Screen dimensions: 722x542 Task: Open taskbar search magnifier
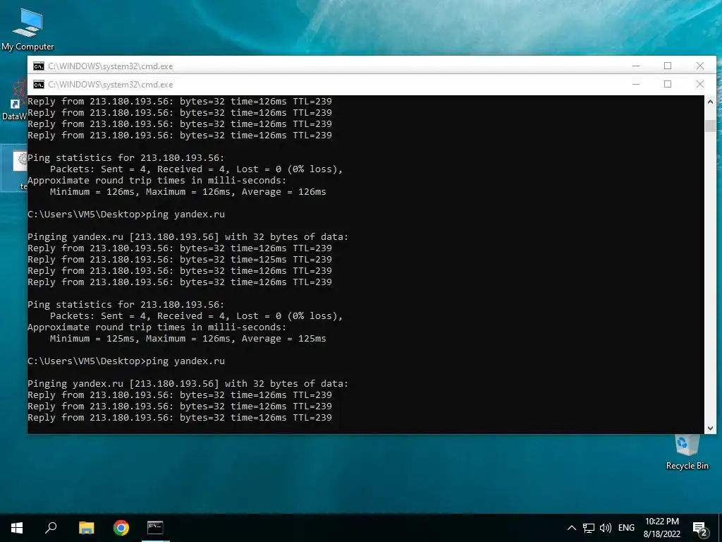pos(51,528)
